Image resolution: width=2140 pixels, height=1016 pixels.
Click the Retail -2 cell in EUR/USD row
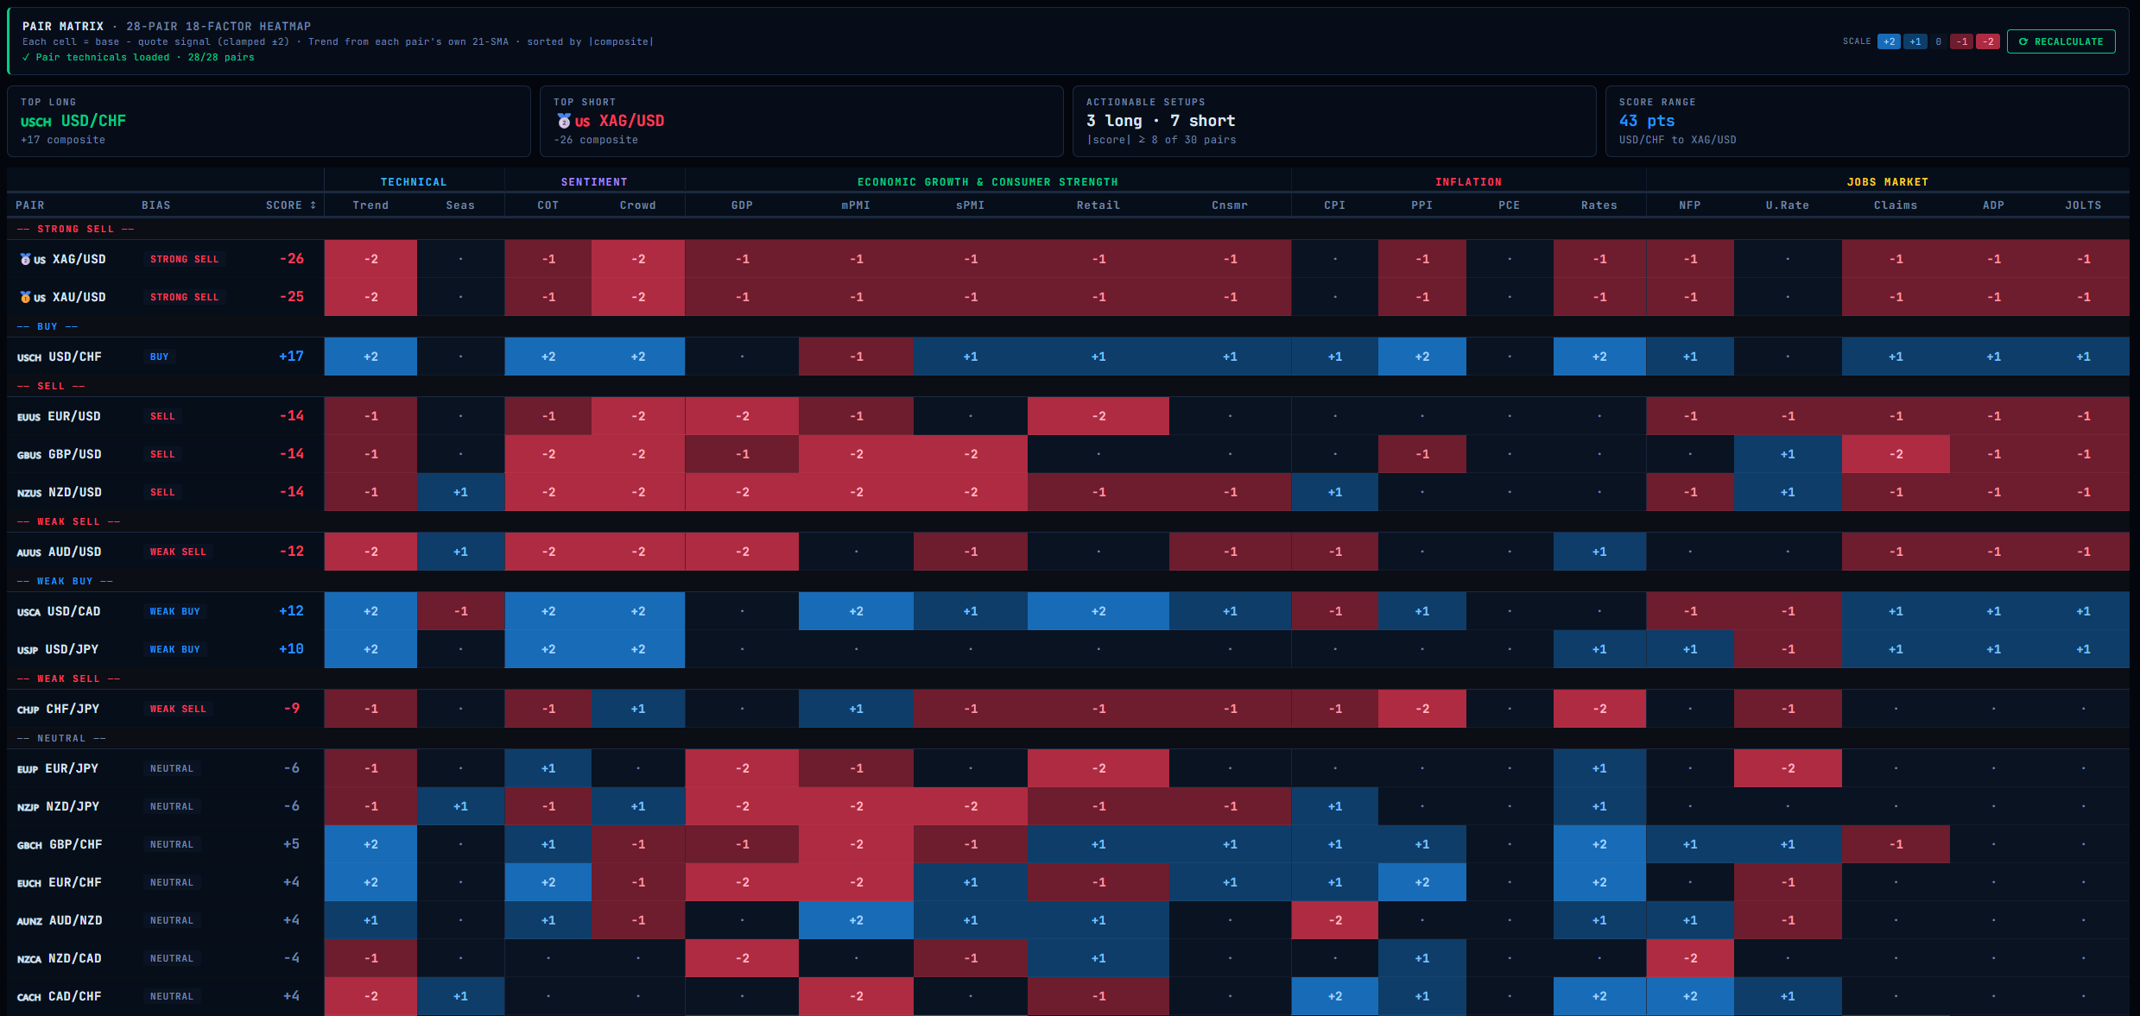(1098, 416)
